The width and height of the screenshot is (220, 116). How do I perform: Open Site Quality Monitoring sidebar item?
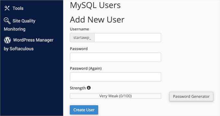coord(20,25)
